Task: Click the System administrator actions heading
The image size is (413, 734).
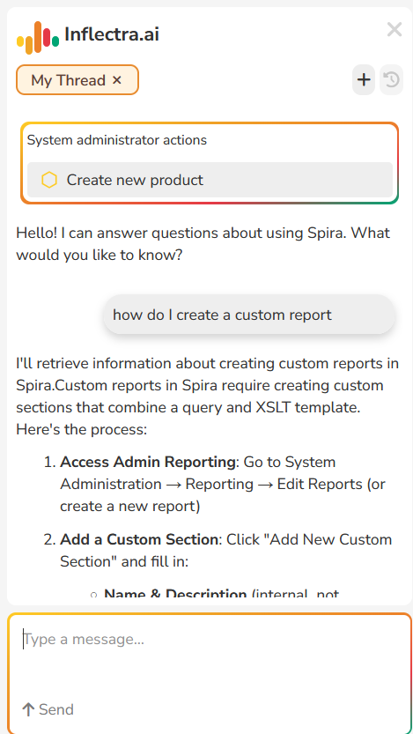Action: 117,139
